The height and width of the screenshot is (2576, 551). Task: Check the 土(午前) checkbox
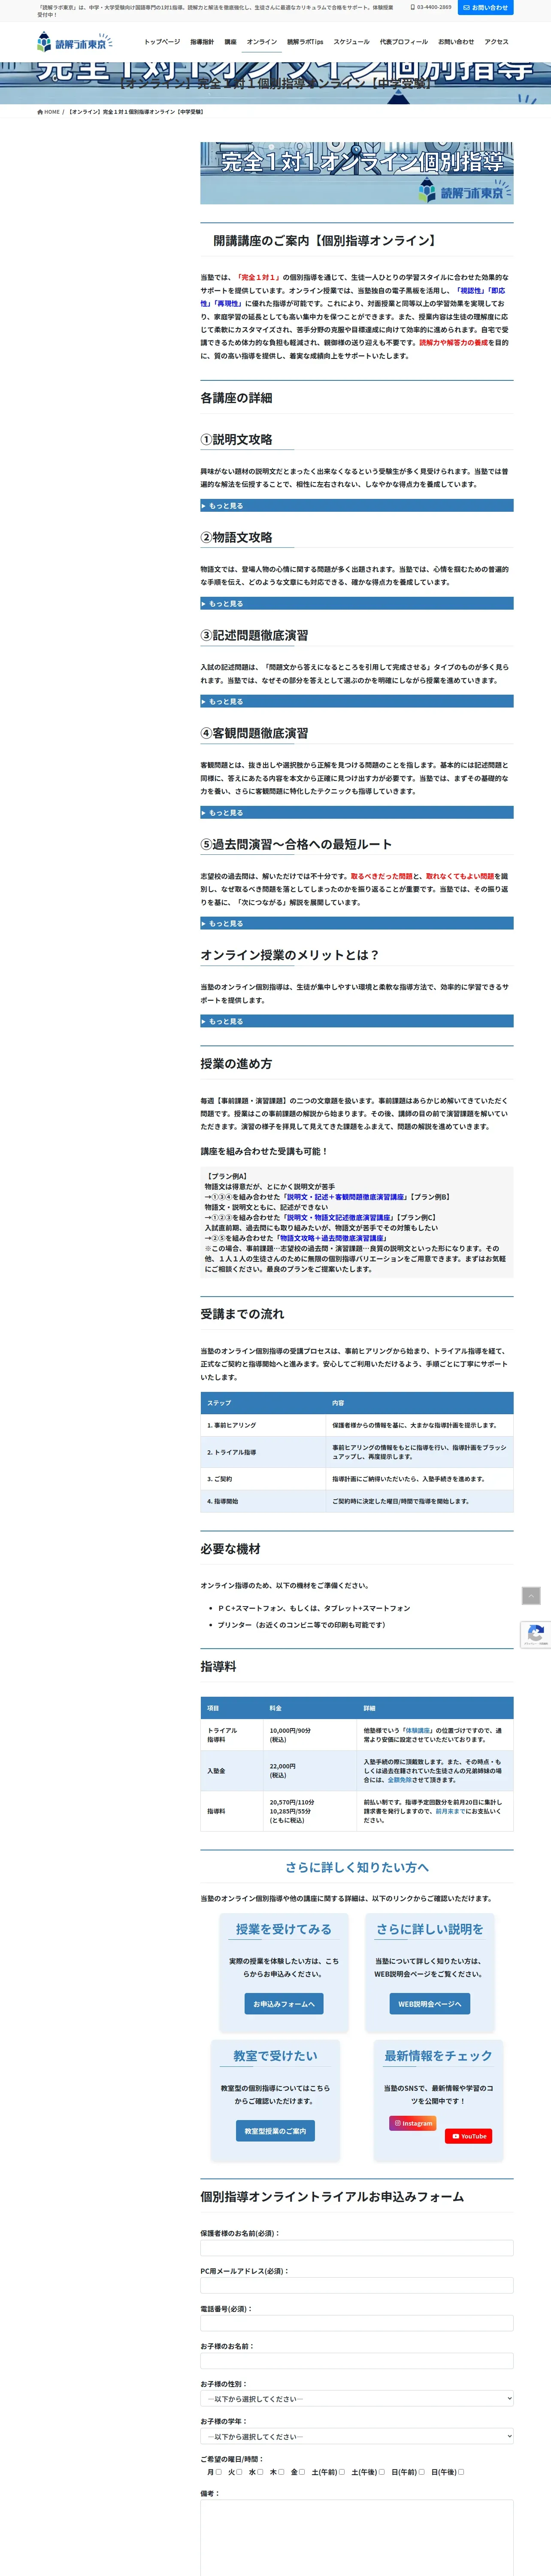pyautogui.click(x=341, y=2472)
